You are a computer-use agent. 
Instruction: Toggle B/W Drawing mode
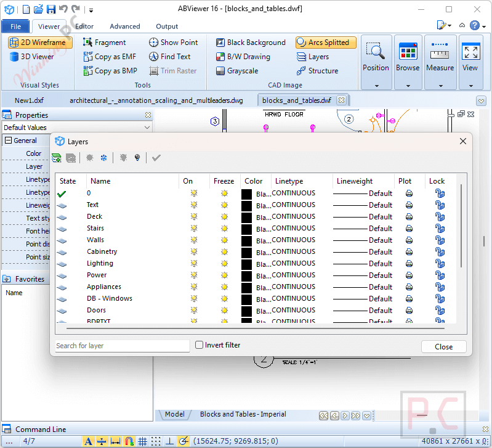pos(243,57)
